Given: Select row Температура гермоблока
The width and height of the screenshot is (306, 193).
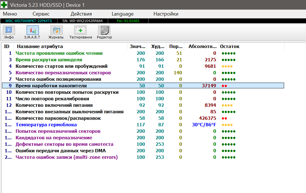Looking at the screenshot, I should (x=143, y=125).
